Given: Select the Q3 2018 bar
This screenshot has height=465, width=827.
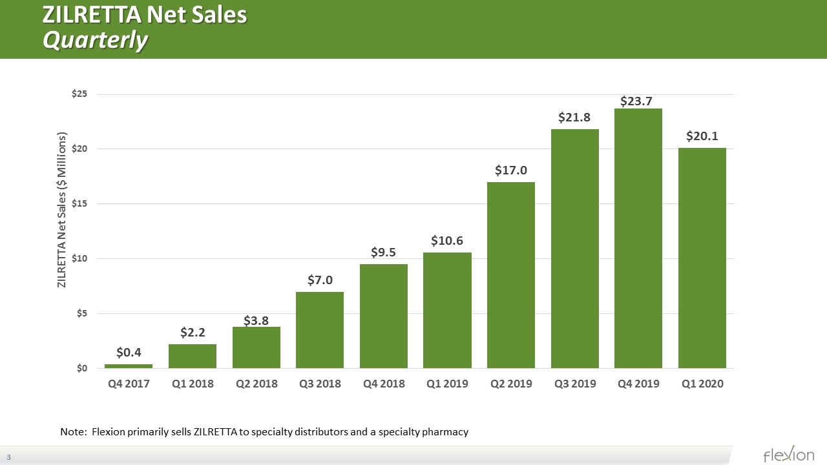Looking at the screenshot, I should [320, 330].
